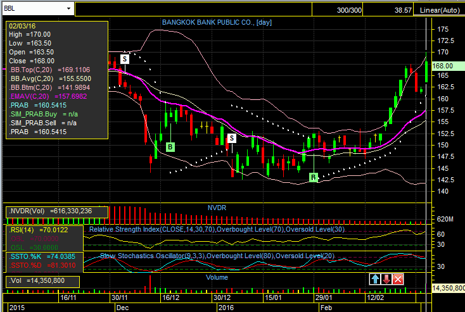Click the 175 price axis label

click(x=443, y=29)
